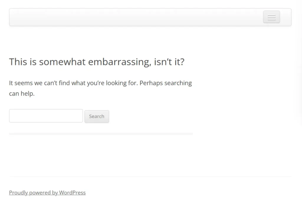Click the "can help." text line

pos(22,94)
